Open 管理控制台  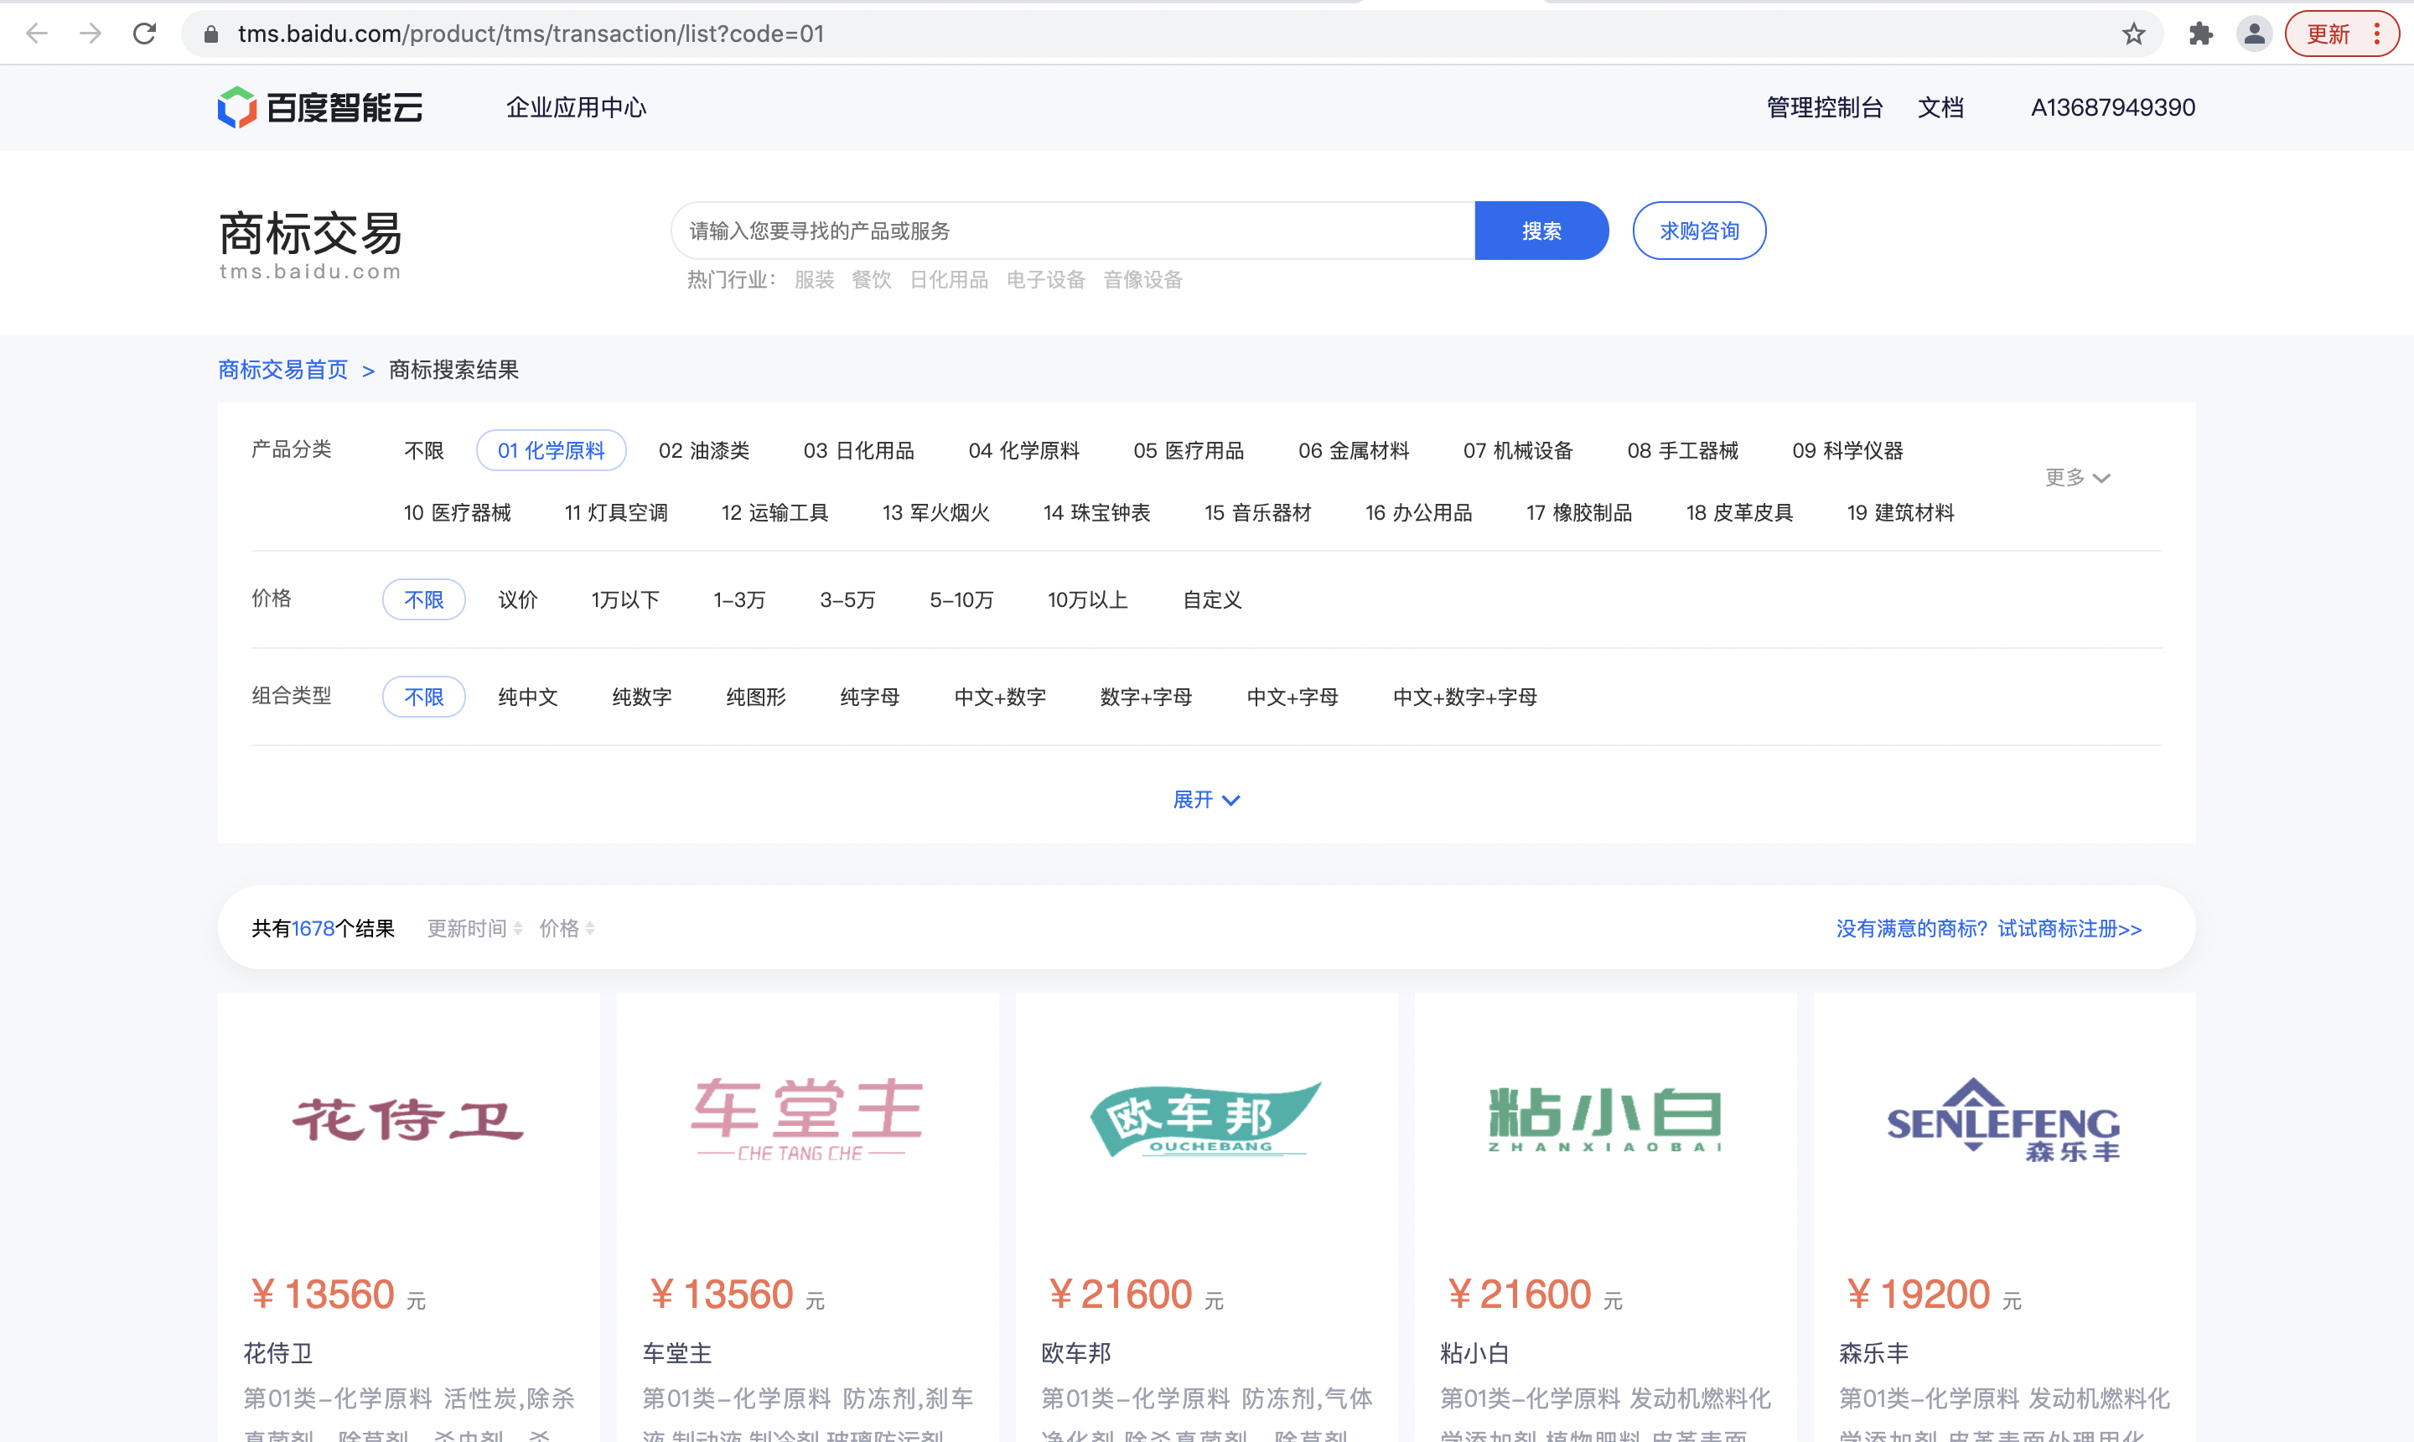[1825, 106]
